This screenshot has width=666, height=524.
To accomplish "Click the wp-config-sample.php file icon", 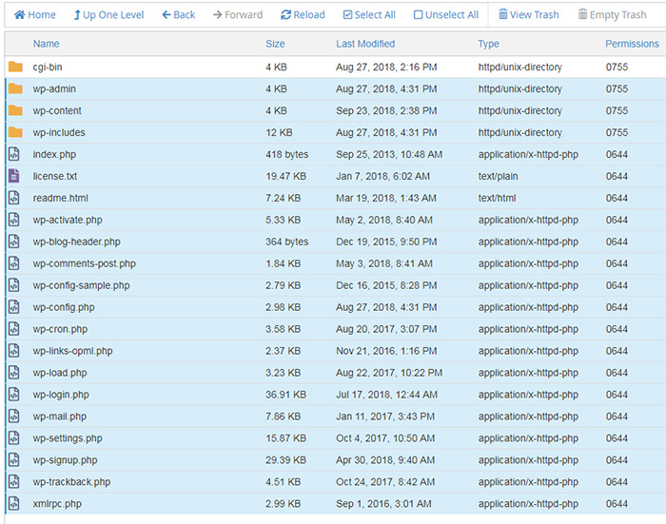I will click(14, 285).
